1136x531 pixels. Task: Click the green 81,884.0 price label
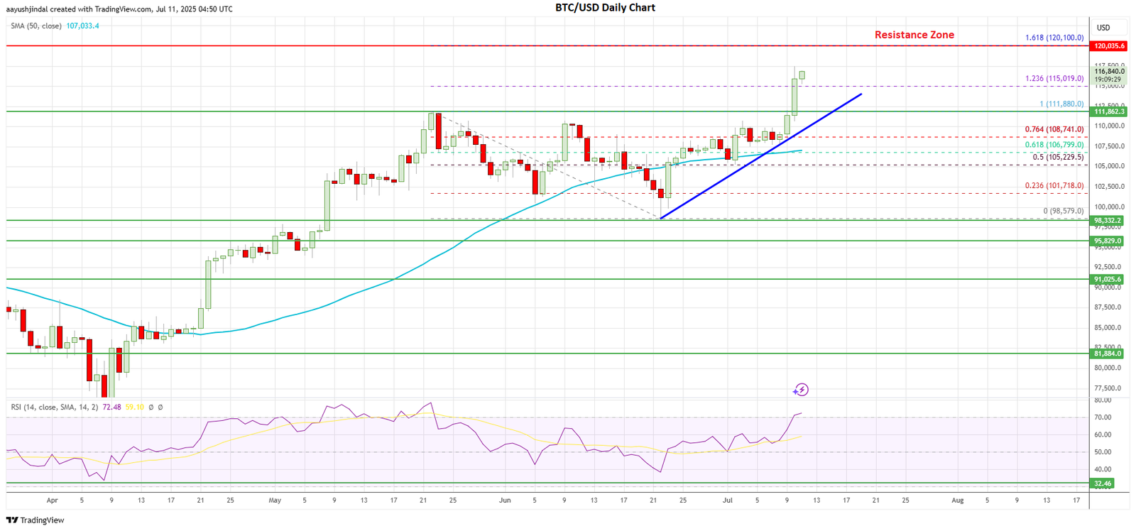(x=1107, y=354)
